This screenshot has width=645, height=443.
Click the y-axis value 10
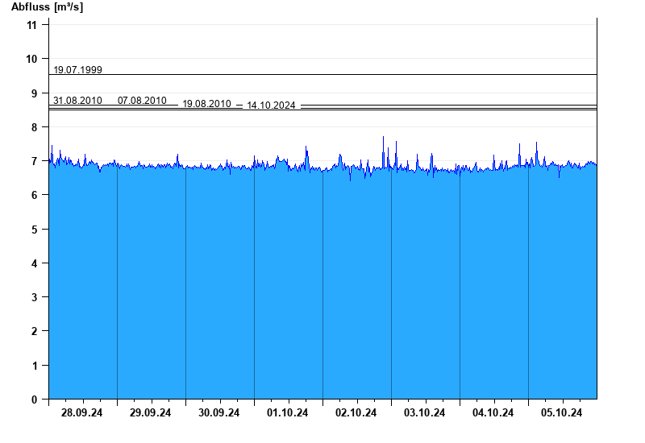pyautogui.click(x=32, y=59)
